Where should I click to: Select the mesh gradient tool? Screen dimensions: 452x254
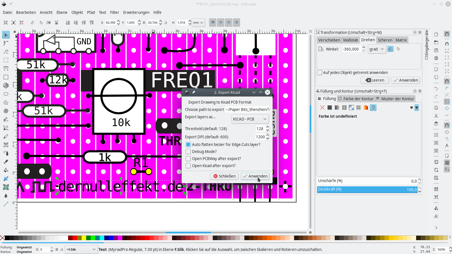[x=6, y=187]
